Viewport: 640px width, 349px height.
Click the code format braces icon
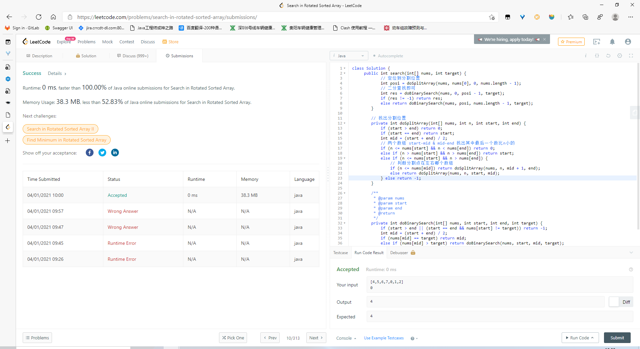(x=597, y=56)
